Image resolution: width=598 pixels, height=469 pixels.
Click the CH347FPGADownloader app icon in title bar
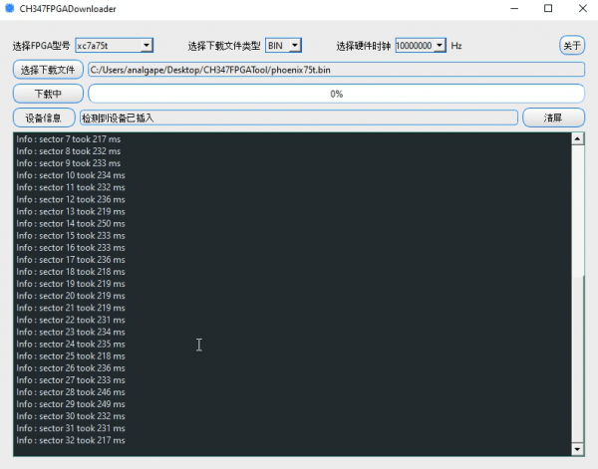tap(10, 8)
